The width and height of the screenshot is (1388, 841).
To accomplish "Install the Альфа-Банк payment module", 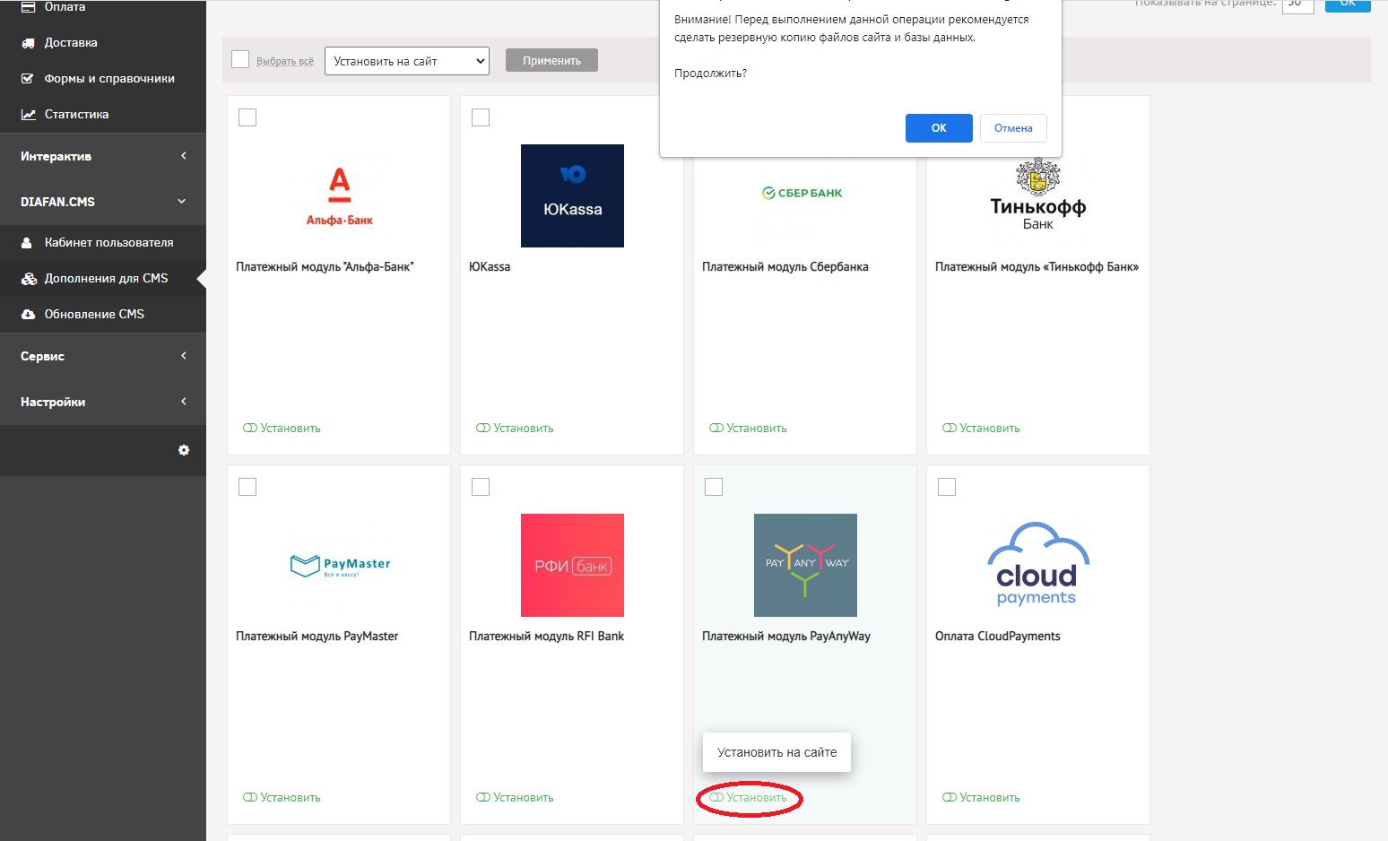I will tap(290, 429).
